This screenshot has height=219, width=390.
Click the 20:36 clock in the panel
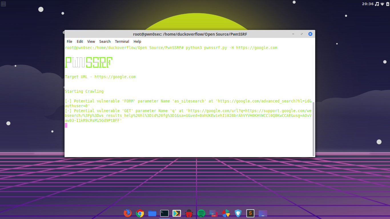(368, 4)
